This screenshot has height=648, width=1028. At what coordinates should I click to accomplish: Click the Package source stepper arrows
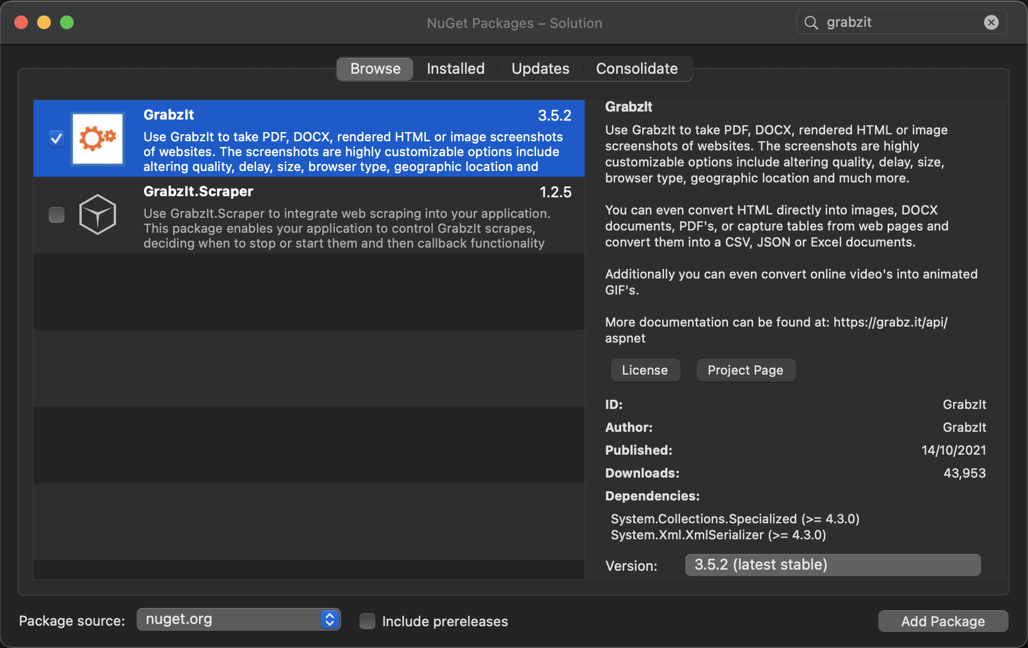pos(329,619)
